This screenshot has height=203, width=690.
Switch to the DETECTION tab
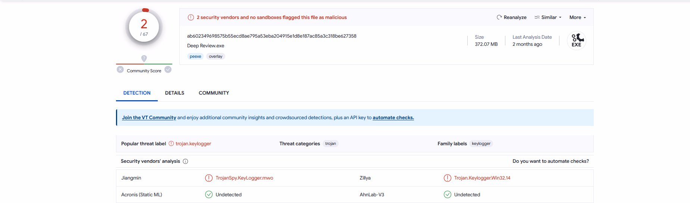coord(137,93)
